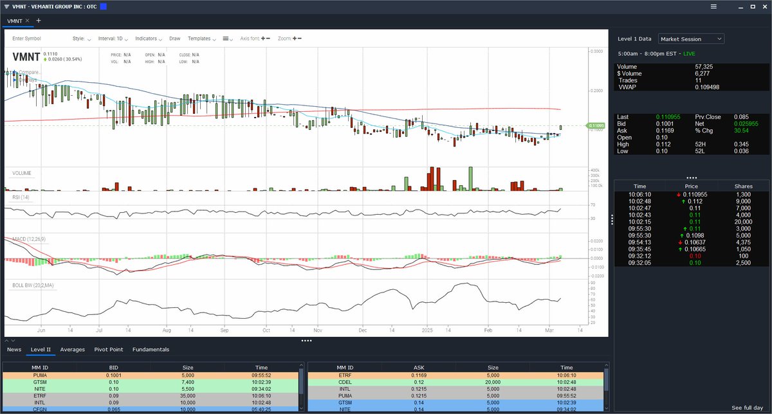Switch to the Level II tab
772x414 pixels.
41,349
